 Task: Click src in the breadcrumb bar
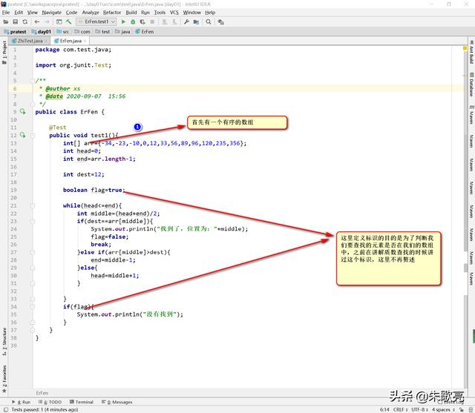pyautogui.click(x=63, y=32)
